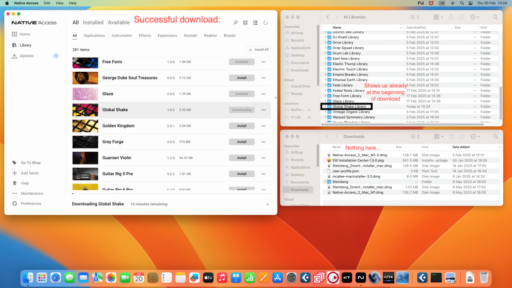Click back arrow in NI Libraries window
The image size is (512, 288).
[x=328, y=17]
